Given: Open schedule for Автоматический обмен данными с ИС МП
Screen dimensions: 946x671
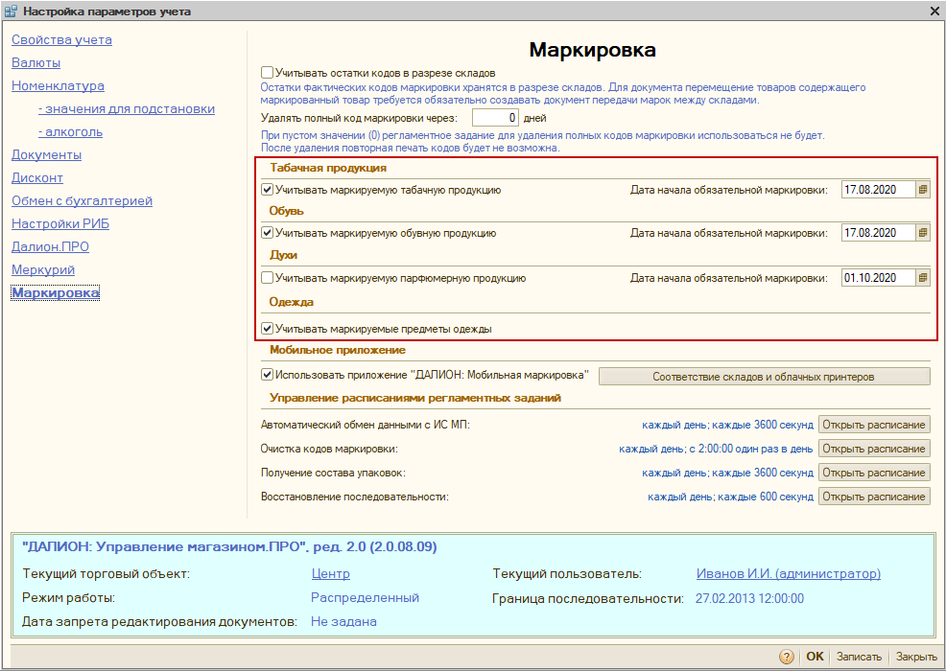Looking at the screenshot, I should pyautogui.click(x=874, y=425).
